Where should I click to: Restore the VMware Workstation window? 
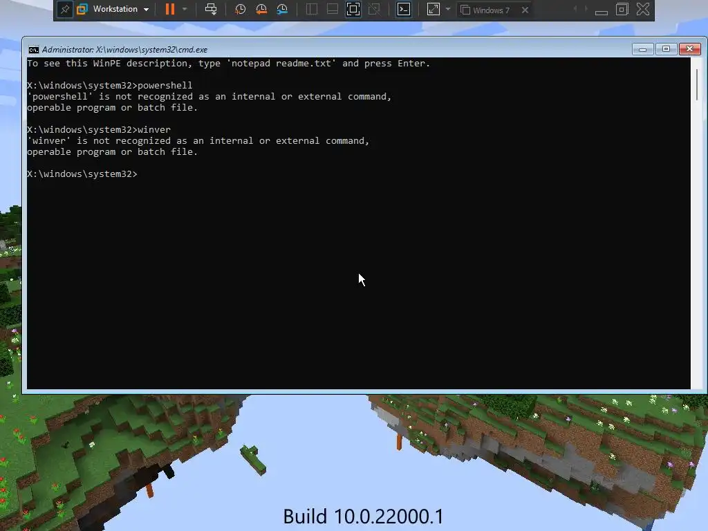coord(622,10)
